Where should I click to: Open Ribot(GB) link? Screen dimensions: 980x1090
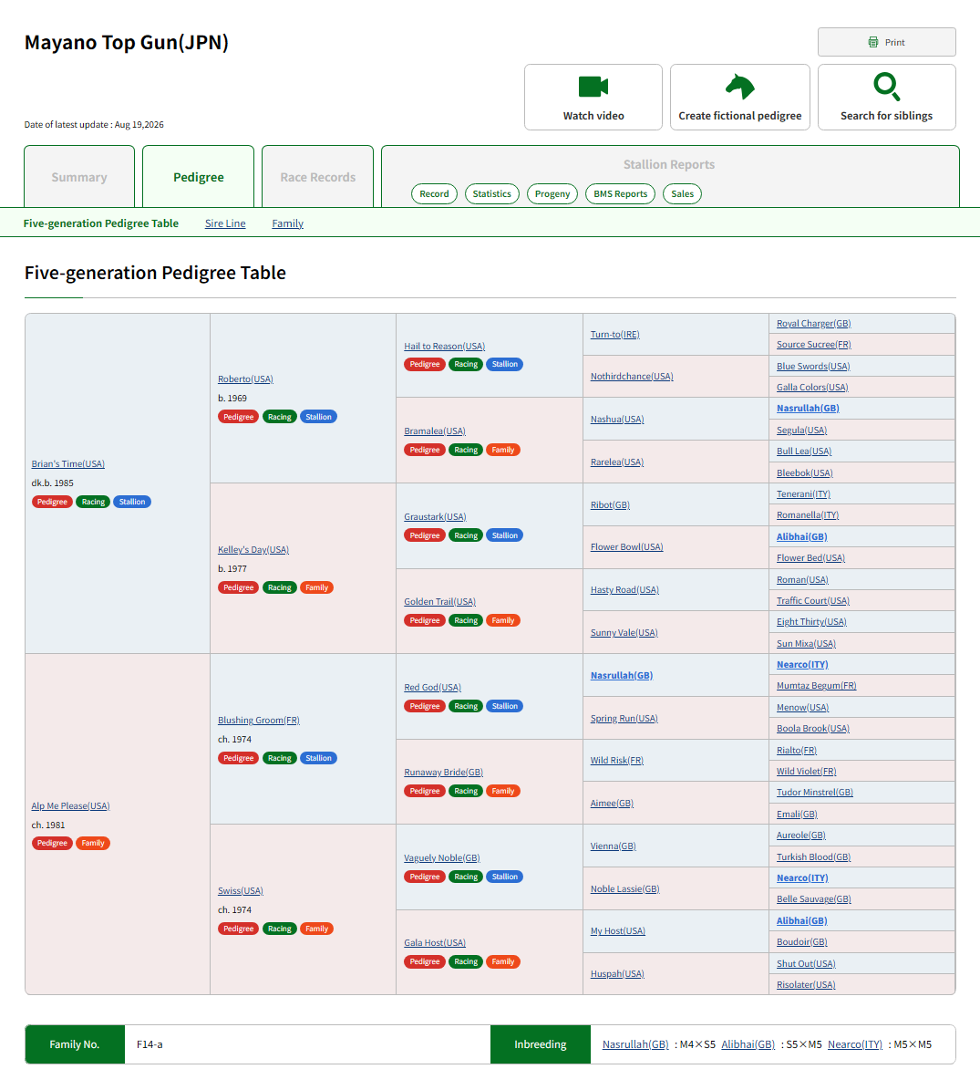(x=610, y=504)
